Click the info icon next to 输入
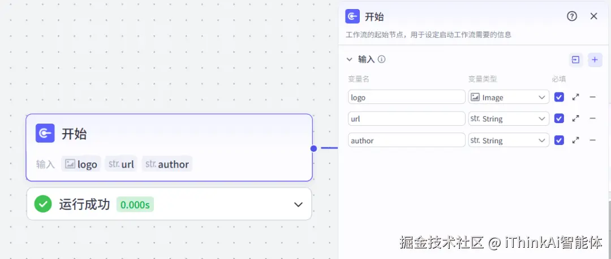Image resolution: width=611 pixels, height=259 pixels. [x=381, y=59]
